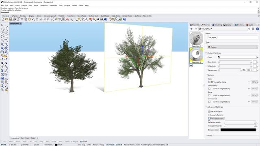
Task: Click the Tree_alpha_2.png texture name
Action: (219, 82)
